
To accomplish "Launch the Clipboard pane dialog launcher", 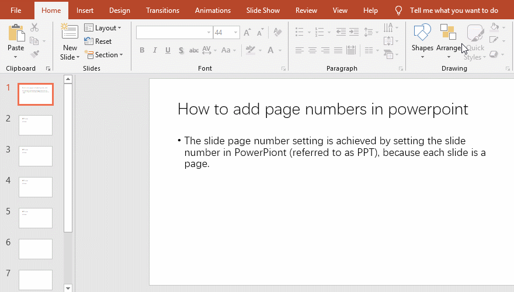I will pos(48,68).
